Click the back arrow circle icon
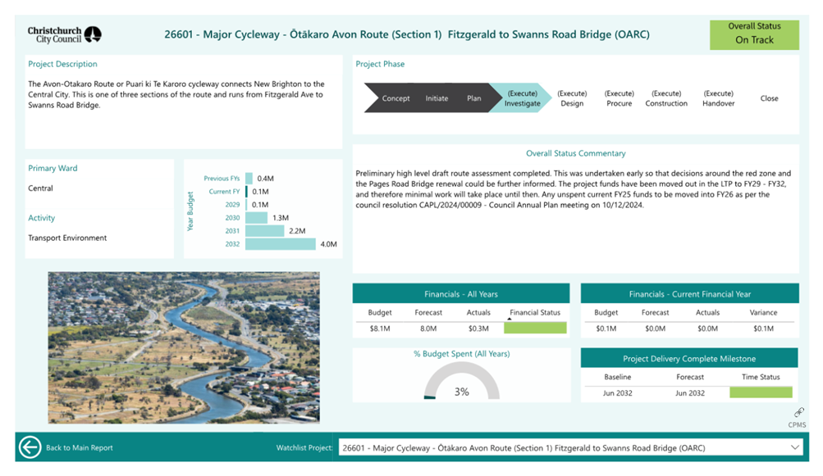The image size is (823, 476). (30, 447)
